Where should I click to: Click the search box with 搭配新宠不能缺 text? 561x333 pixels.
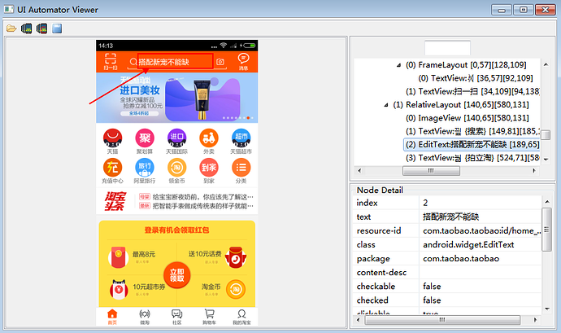click(176, 61)
